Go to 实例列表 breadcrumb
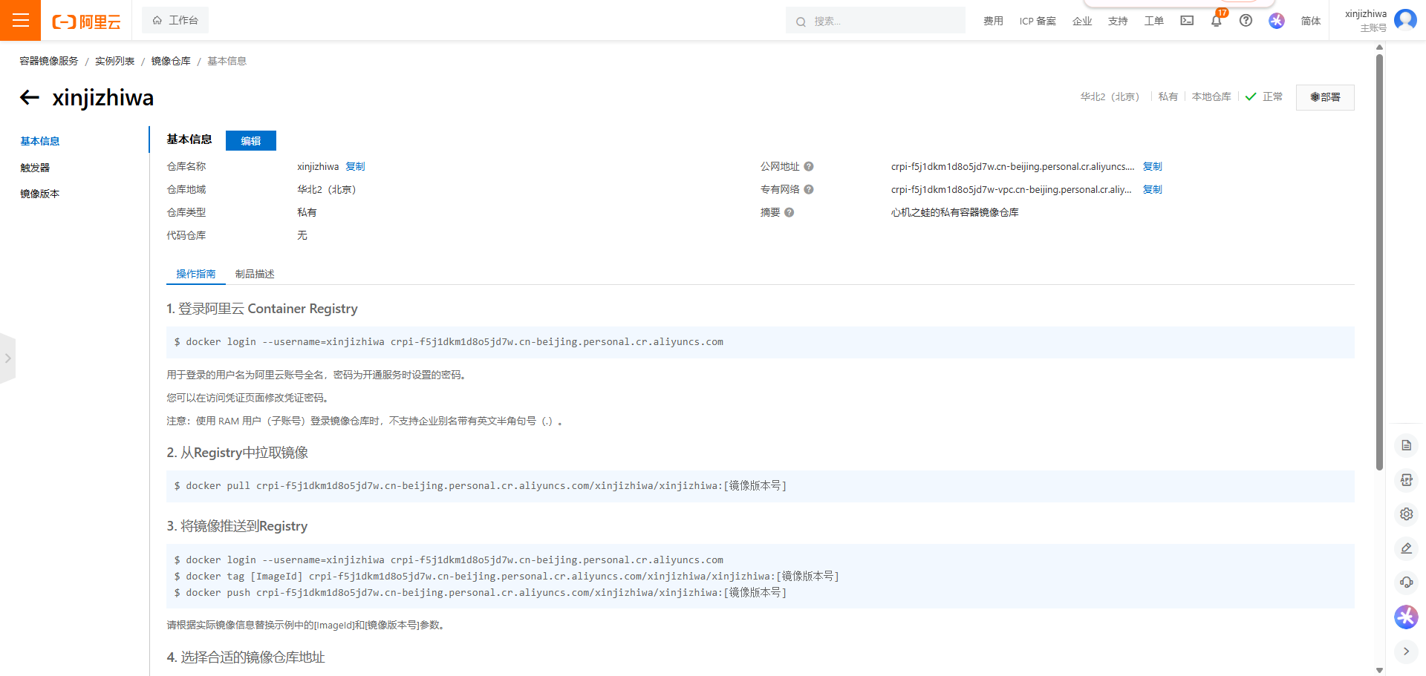Screen dimensions: 1426x676 point(114,61)
